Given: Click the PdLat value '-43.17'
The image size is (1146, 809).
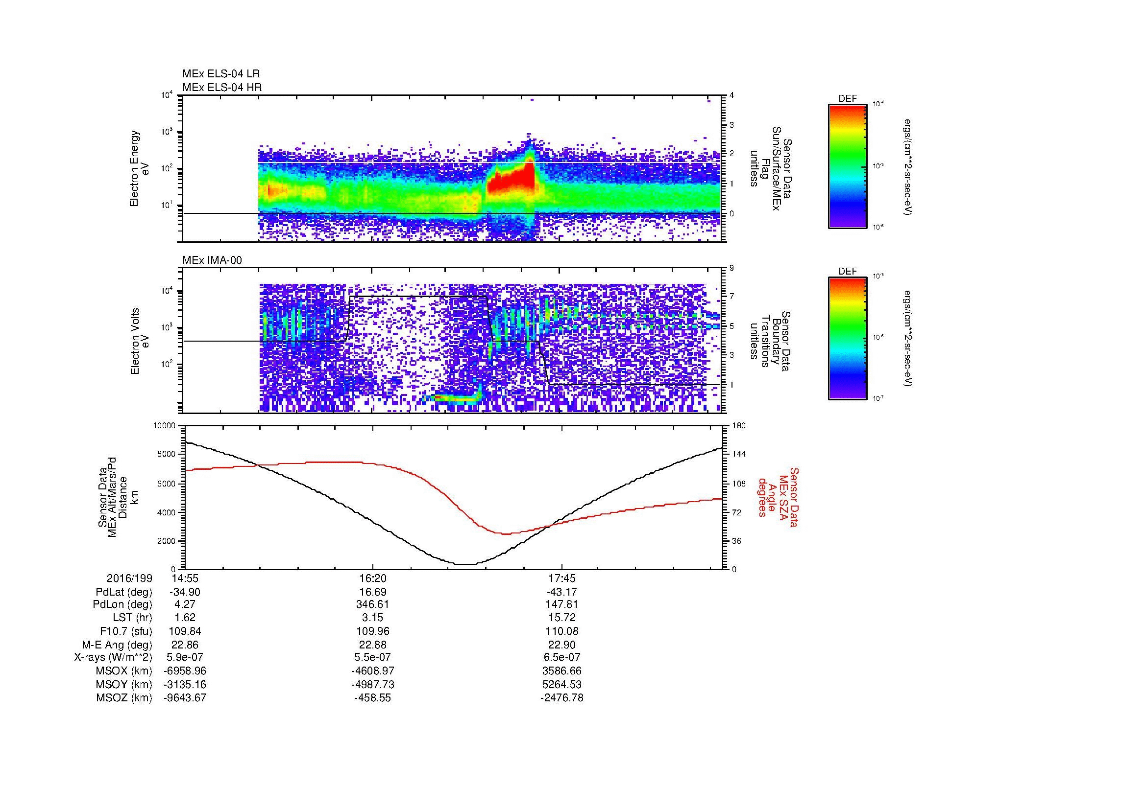Looking at the screenshot, I should (x=562, y=592).
